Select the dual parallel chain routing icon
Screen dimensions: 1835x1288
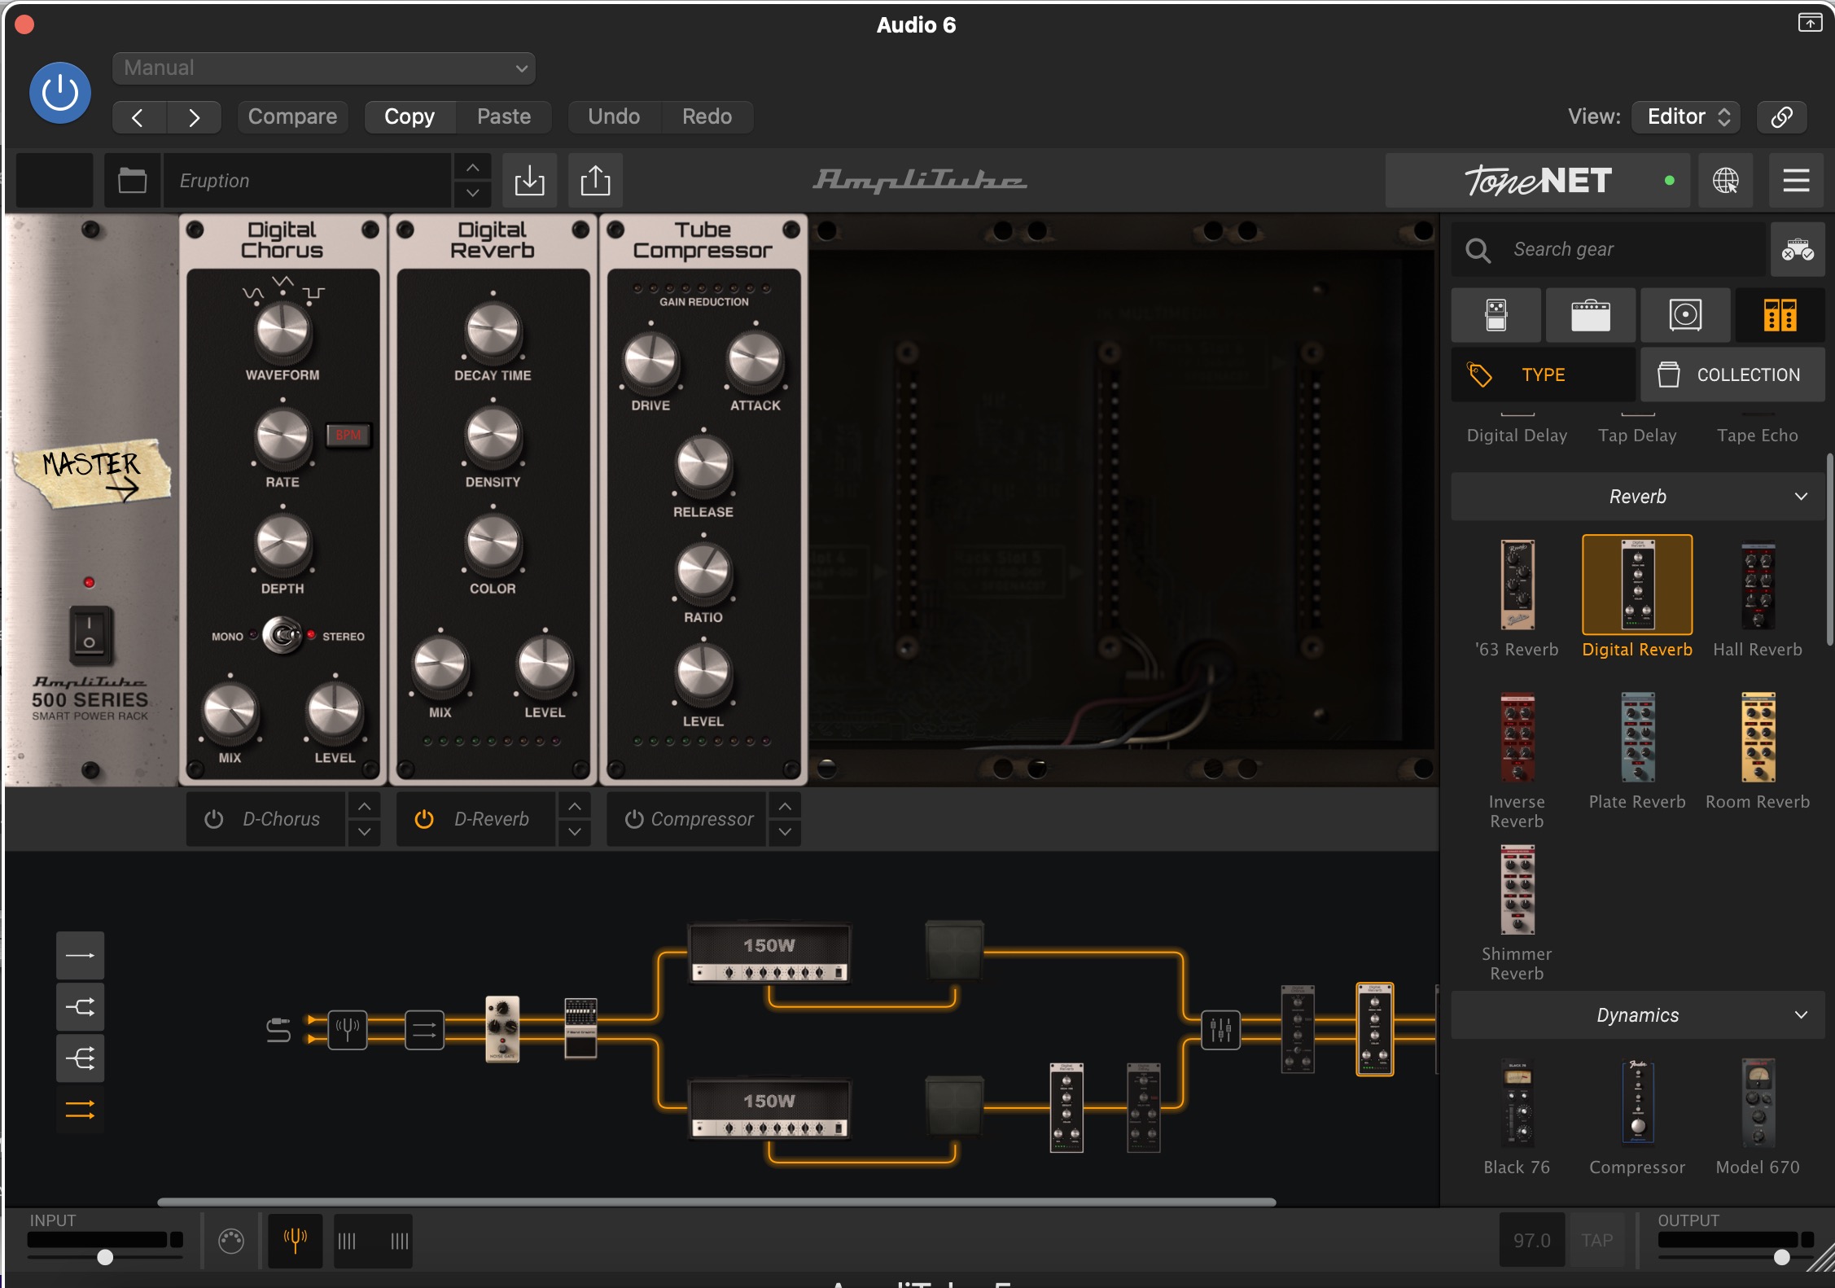80,1110
